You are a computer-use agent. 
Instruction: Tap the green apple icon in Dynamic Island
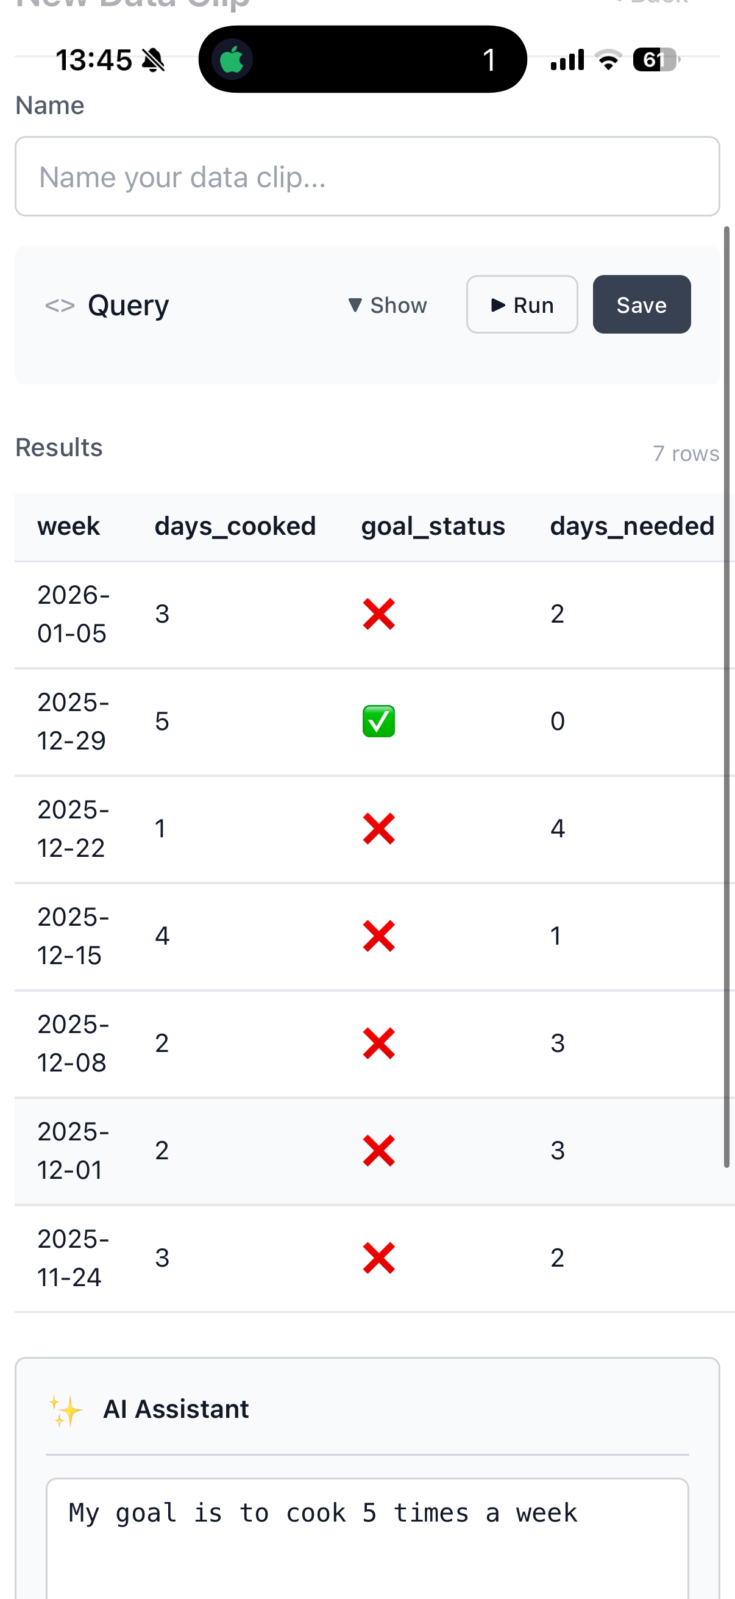click(x=232, y=60)
